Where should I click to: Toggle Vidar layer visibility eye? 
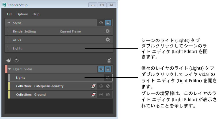click(x=101, y=69)
